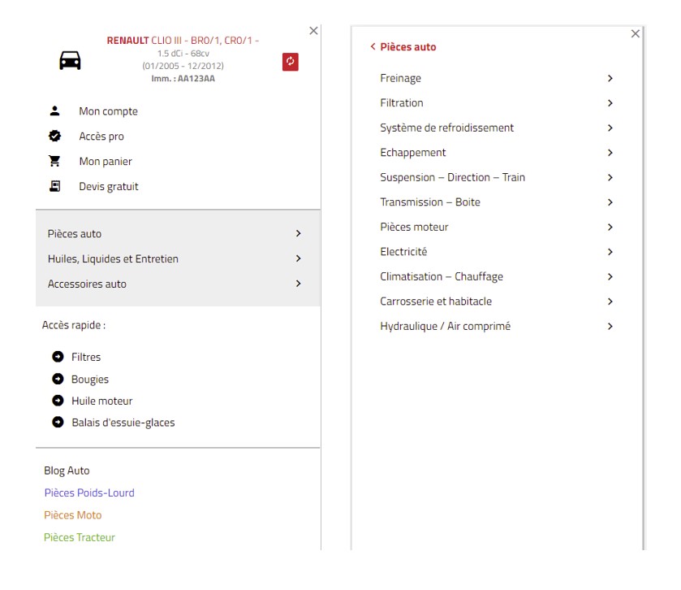Click the arrow circle icon beside Huile moteur
Screen dimensions: 681x590
(58, 401)
